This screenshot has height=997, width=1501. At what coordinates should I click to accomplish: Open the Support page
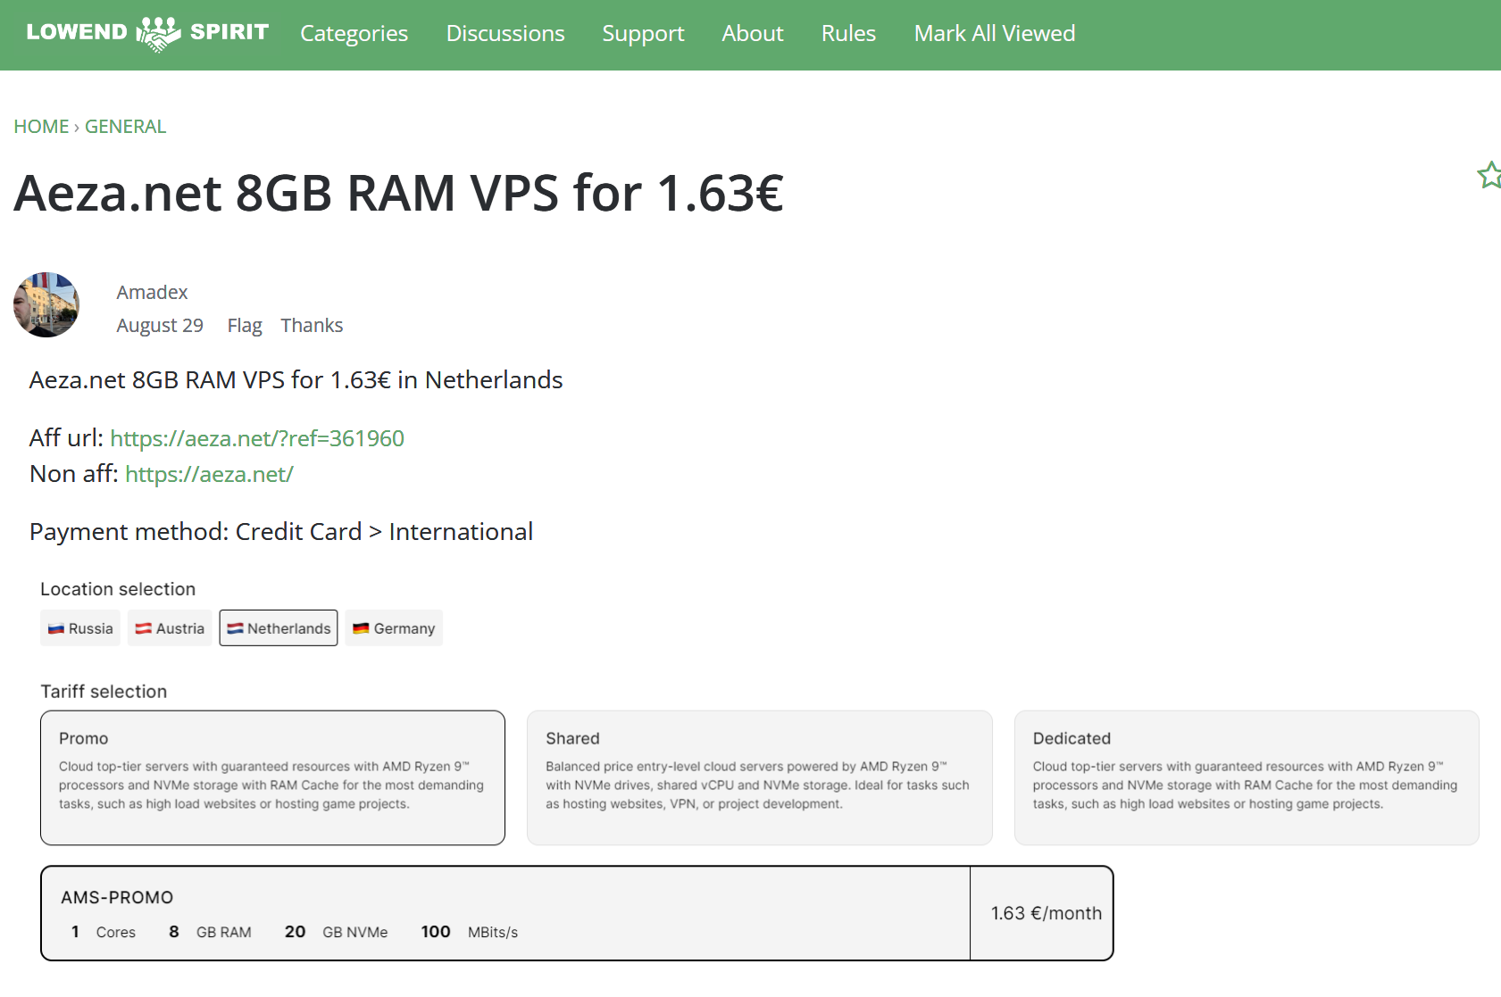tap(643, 34)
